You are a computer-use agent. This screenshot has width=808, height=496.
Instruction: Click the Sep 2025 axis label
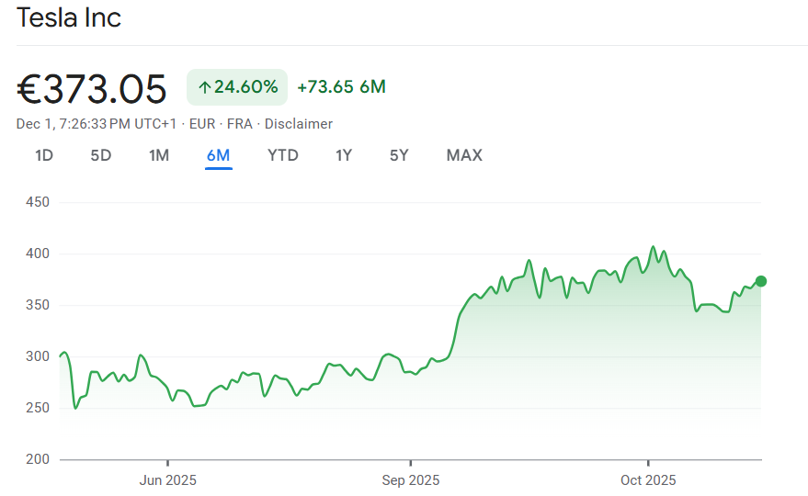[411, 480]
